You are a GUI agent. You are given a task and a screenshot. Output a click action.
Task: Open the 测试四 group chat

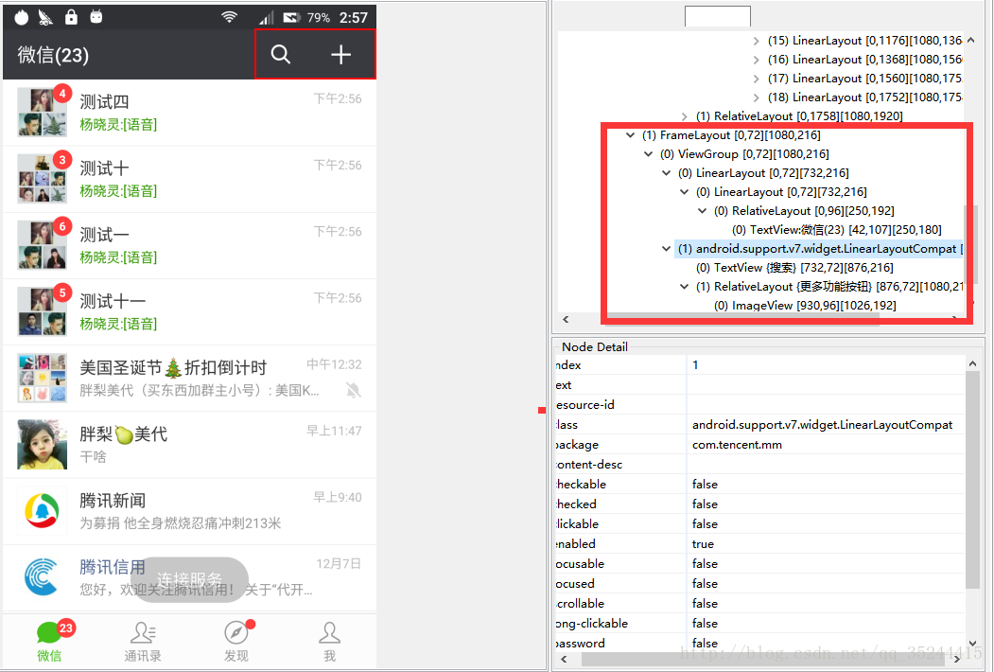tap(189, 113)
